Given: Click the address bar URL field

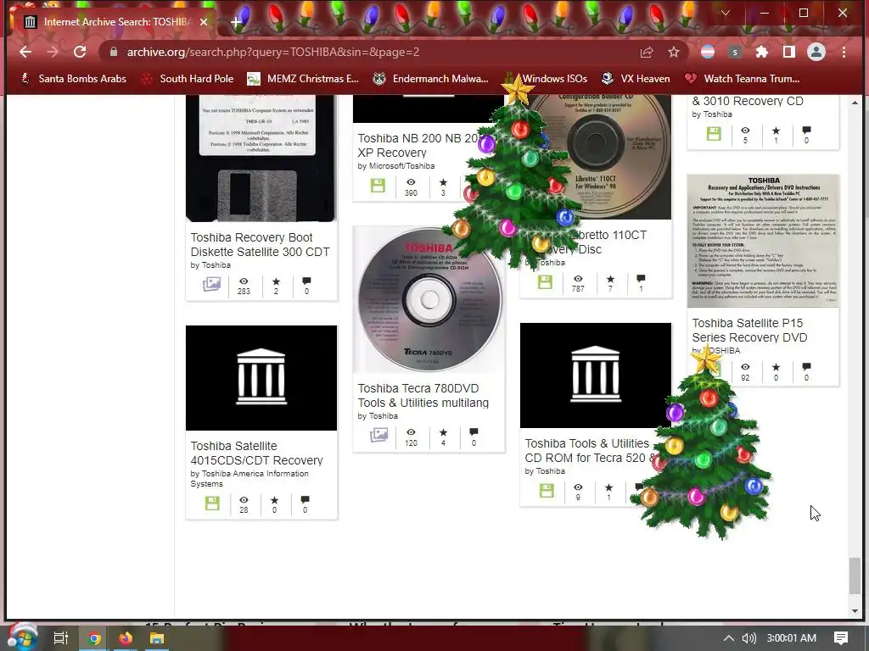Looking at the screenshot, I should pos(366,52).
